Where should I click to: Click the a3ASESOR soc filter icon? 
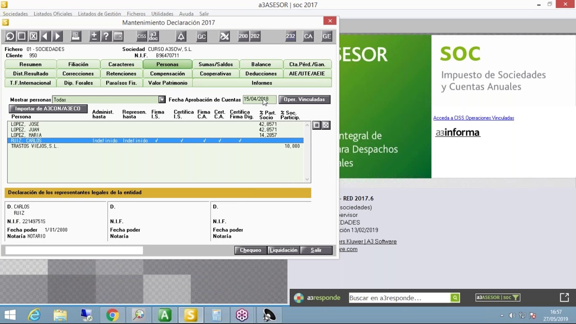(498, 297)
